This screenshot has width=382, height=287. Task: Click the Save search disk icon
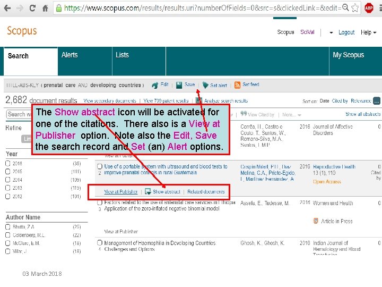tap(179, 85)
